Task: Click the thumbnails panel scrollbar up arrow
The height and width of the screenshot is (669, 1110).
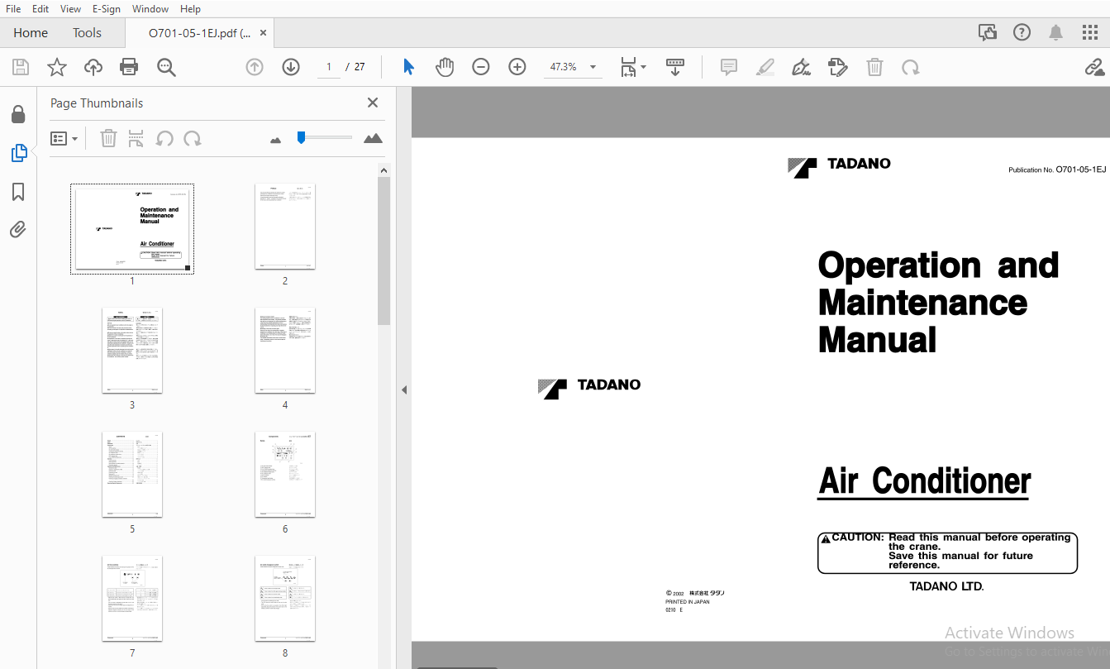Action: point(383,170)
